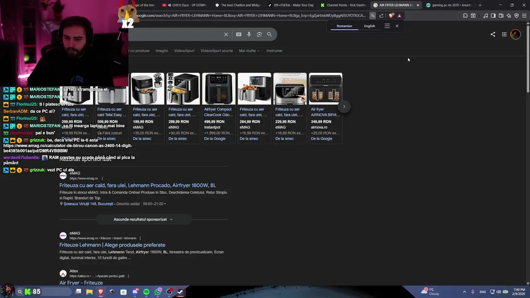The height and width of the screenshot is (298, 530).
Task: Open Windows Task View in taskbar
Action: tap(78, 292)
